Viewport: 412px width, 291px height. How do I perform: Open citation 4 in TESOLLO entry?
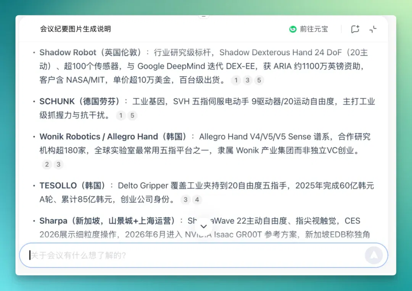click(197, 199)
